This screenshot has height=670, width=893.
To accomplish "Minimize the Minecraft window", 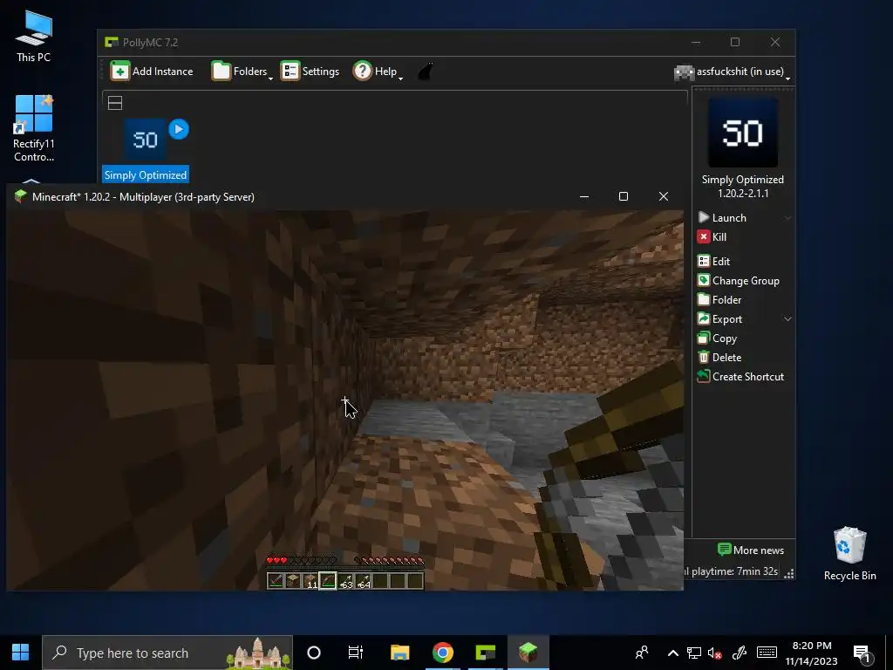I will (583, 196).
